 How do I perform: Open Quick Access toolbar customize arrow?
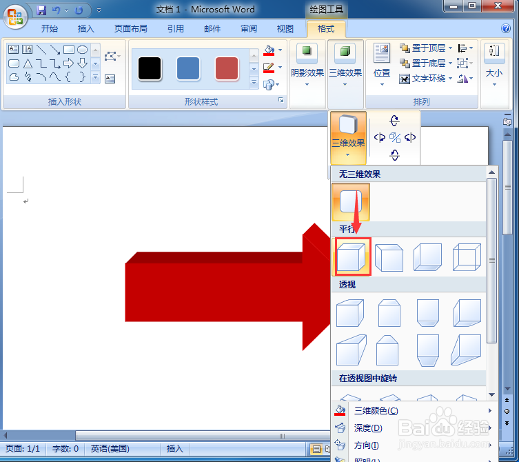click(99, 10)
